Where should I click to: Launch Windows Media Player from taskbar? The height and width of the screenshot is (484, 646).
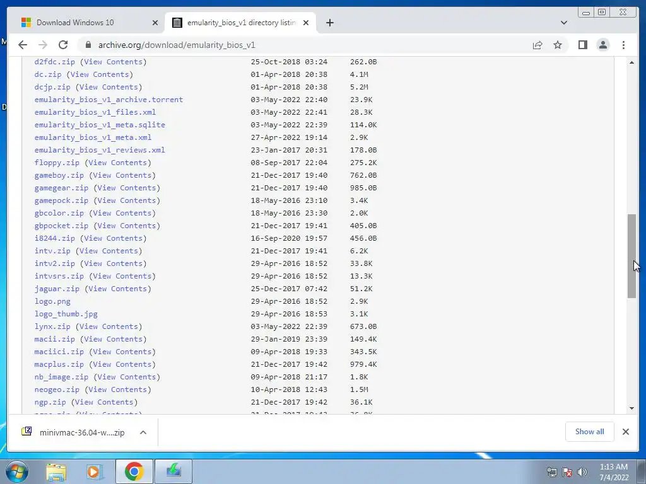point(95,471)
